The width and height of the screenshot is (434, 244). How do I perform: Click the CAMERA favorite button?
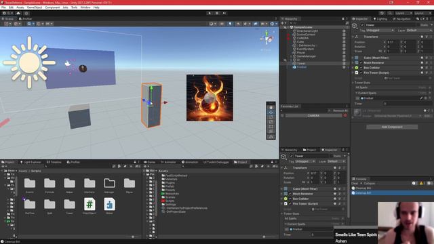[x=313, y=116]
